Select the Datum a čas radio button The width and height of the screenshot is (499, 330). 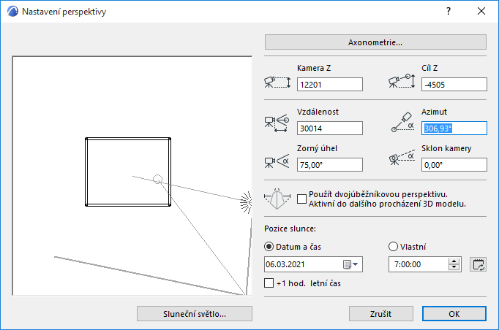tap(269, 246)
